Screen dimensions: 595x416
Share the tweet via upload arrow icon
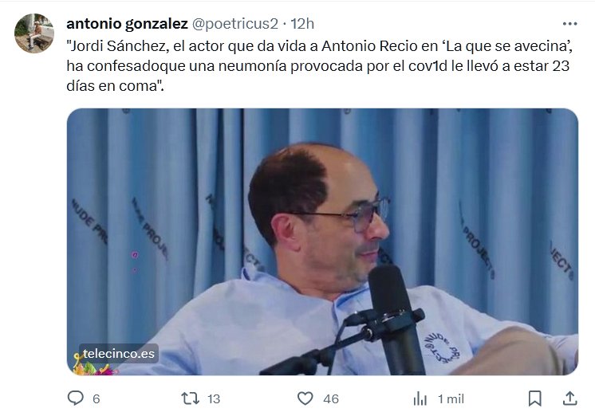click(x=570, y=398)
